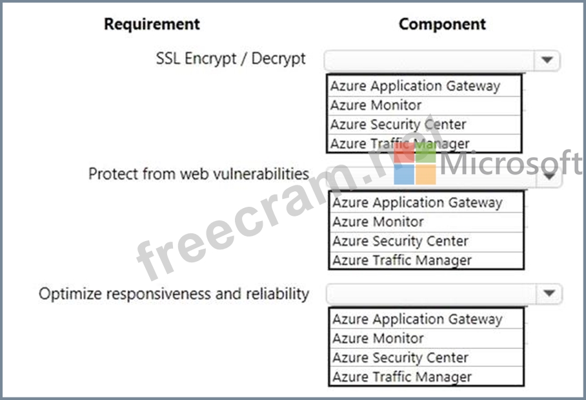Open the Optimize responsiveness and reliability dropdown arrow
The width and height of the screenshot is (586, 400).
(x=549, y=293)
